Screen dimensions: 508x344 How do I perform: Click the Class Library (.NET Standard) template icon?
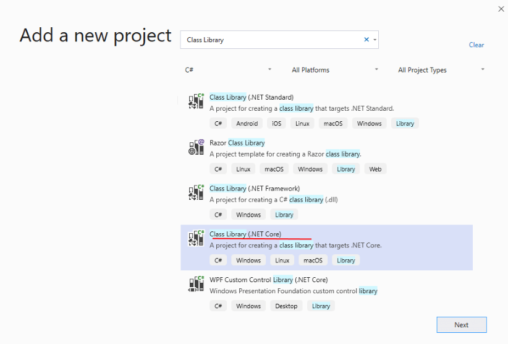196,101
